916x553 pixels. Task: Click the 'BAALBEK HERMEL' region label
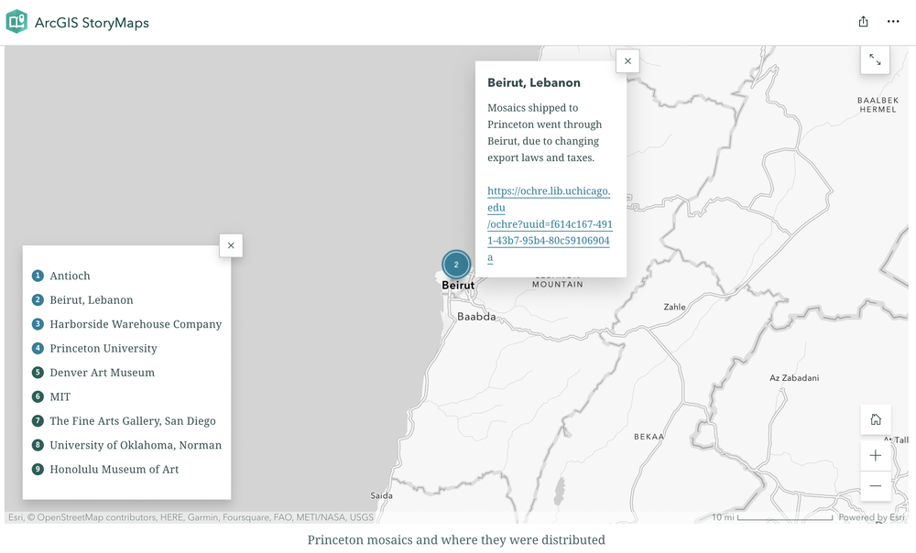[878, 104]
